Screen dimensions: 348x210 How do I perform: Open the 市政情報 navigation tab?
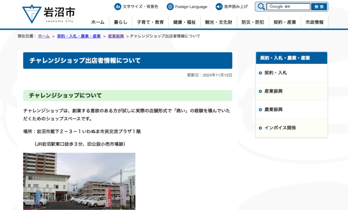pos(315,22)
